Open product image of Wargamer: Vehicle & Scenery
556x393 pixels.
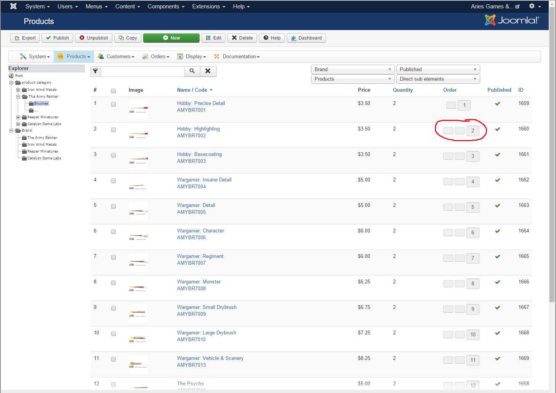[x=138, y=364]
